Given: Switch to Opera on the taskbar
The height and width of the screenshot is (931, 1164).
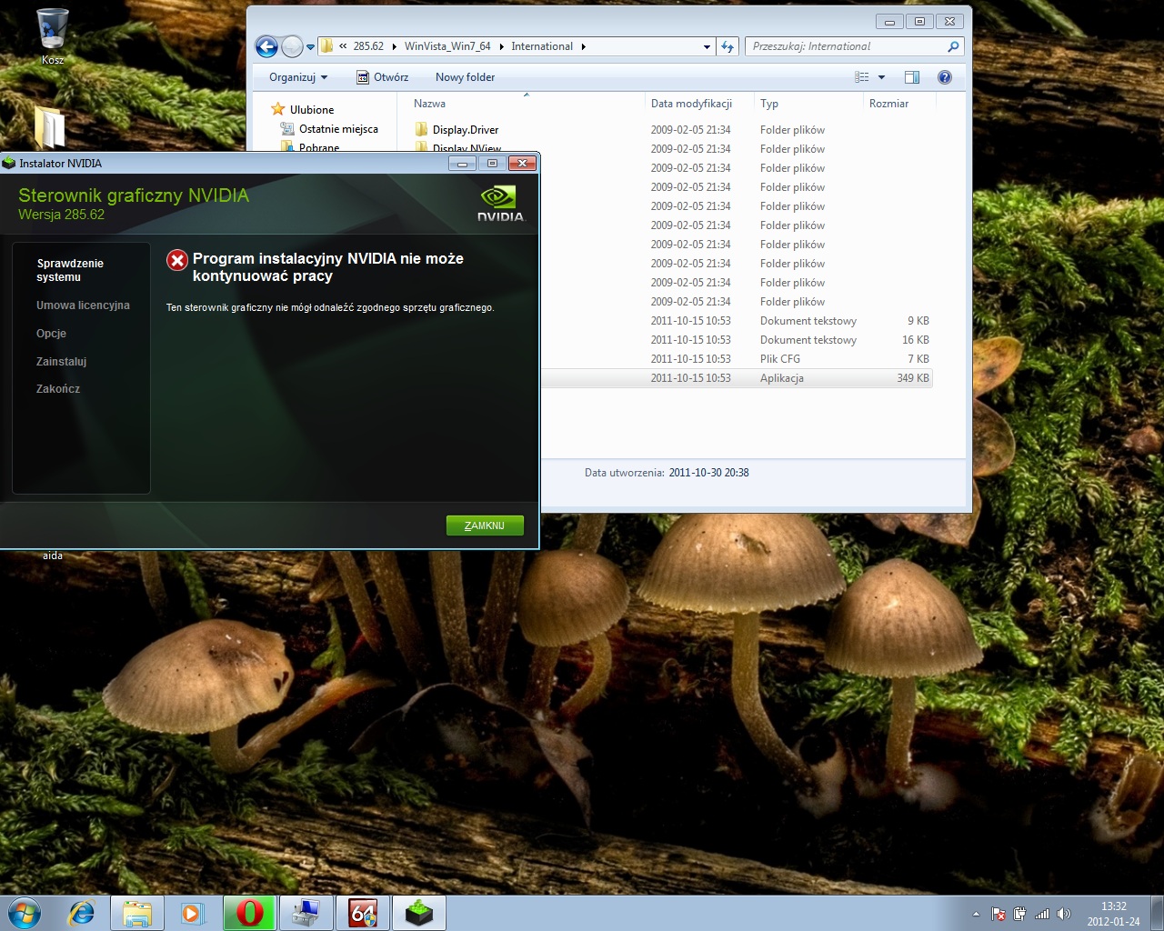Looking at the screenshot, I should click(250, 913).
